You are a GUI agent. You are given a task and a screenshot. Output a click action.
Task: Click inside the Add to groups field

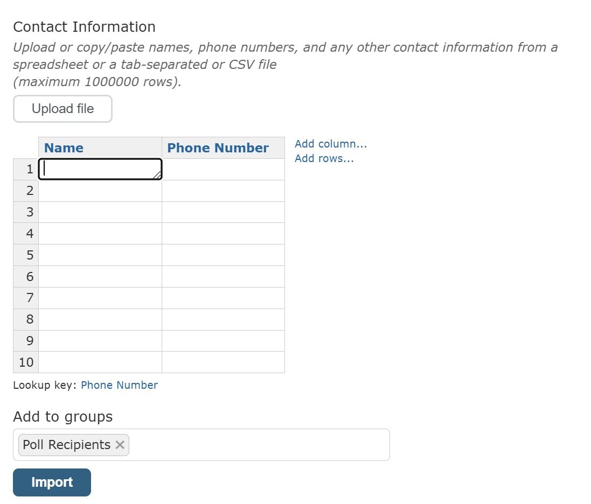(x=259, y=445)
